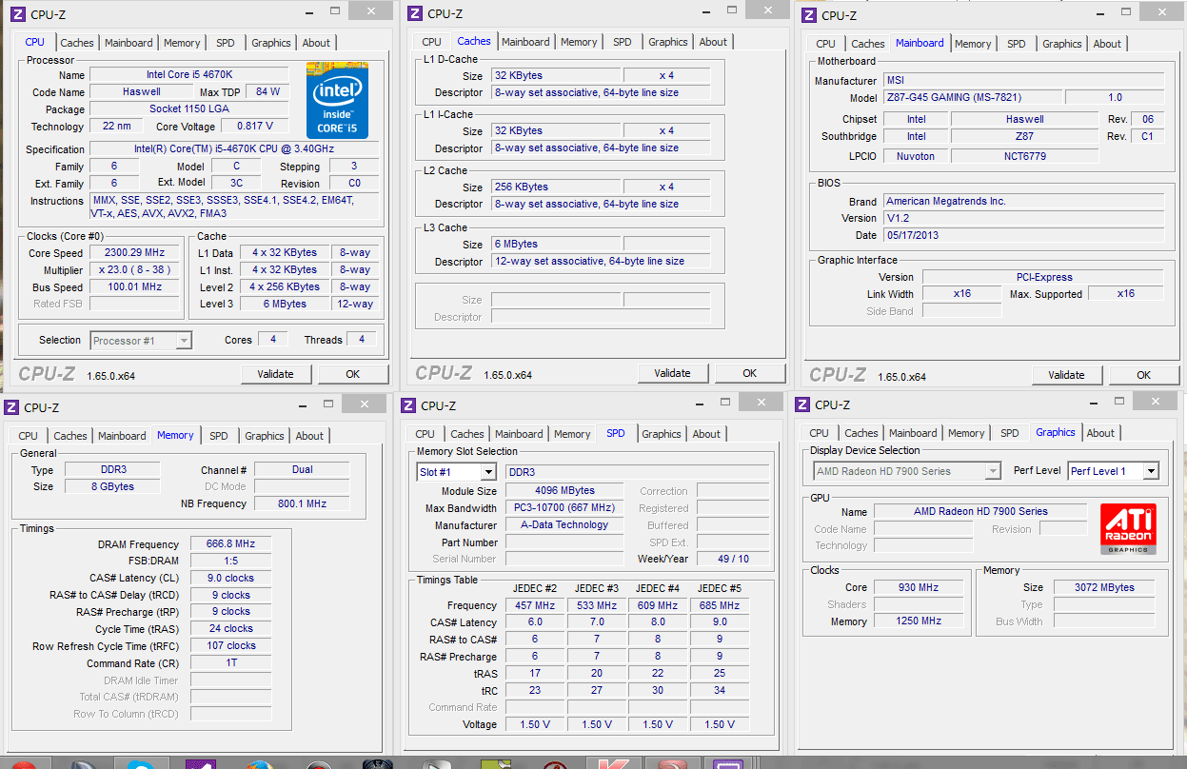Screen dimensions: 1187x769
Task: Click the CPU-Z title icon in the Graphics window
Action: click(802, 404)
